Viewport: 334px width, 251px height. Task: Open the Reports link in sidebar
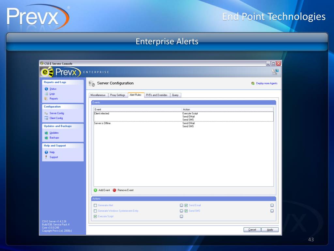pos(54,99)
